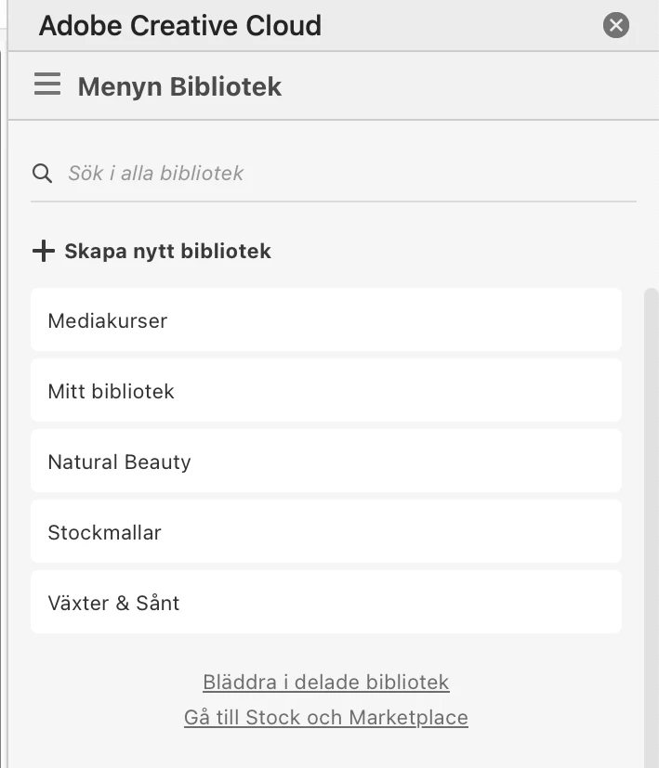Screen dimensions: 659x768
Task: Follow the Bläddra i delade bibliotek link
Action: (326, 682)
